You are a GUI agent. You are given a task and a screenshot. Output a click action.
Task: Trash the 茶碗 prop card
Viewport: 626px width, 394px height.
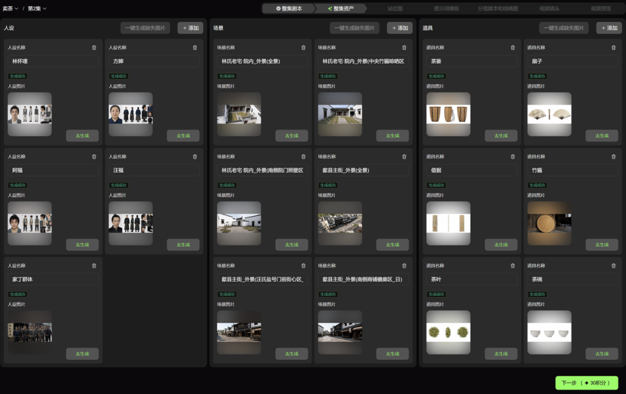point(614,265)
